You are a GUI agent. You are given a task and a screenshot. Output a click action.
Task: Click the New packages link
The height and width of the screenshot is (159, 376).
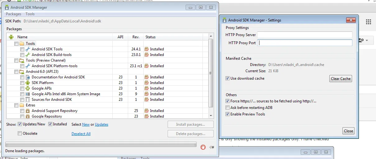[86, 124]
